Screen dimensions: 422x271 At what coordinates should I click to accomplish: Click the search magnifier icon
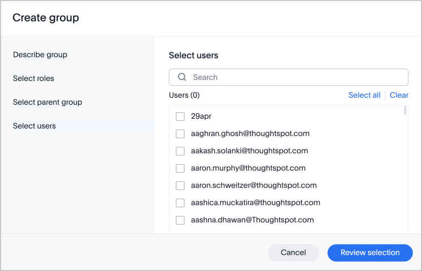pyautogui.click(x=182, y=77)
